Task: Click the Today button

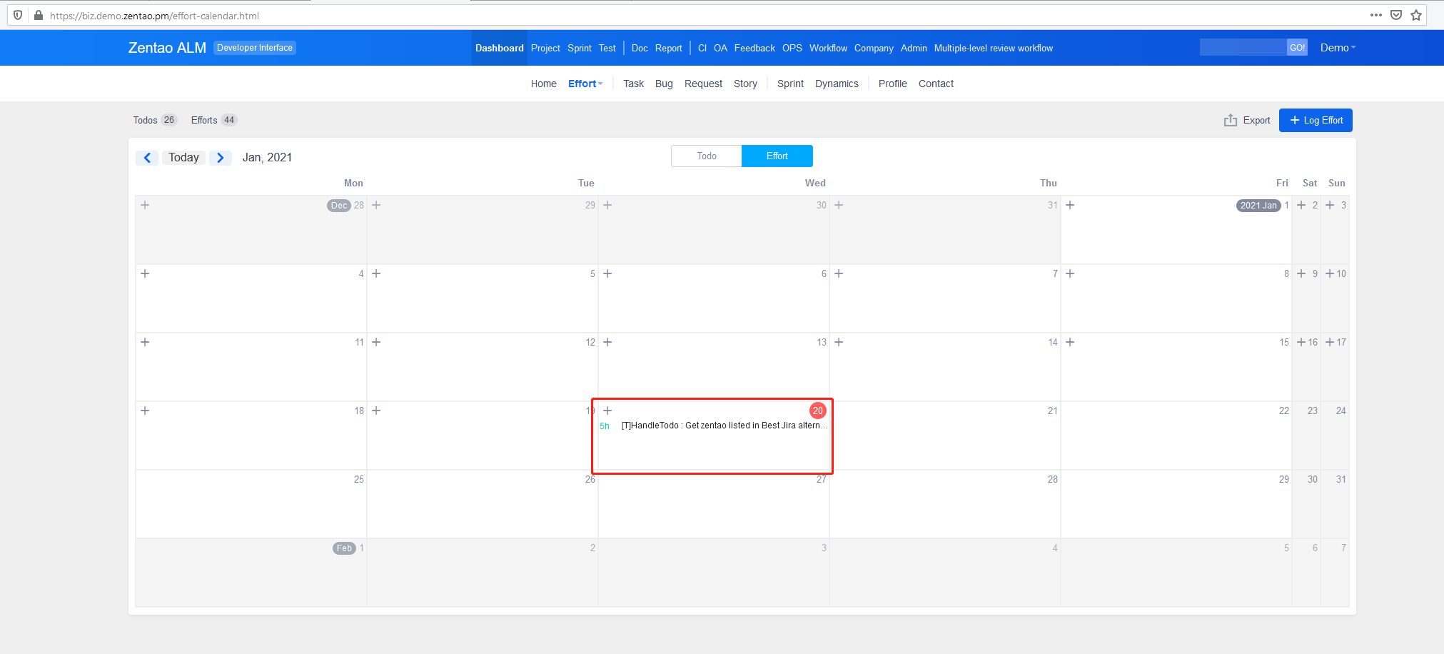Action: (x=183, y=158)
